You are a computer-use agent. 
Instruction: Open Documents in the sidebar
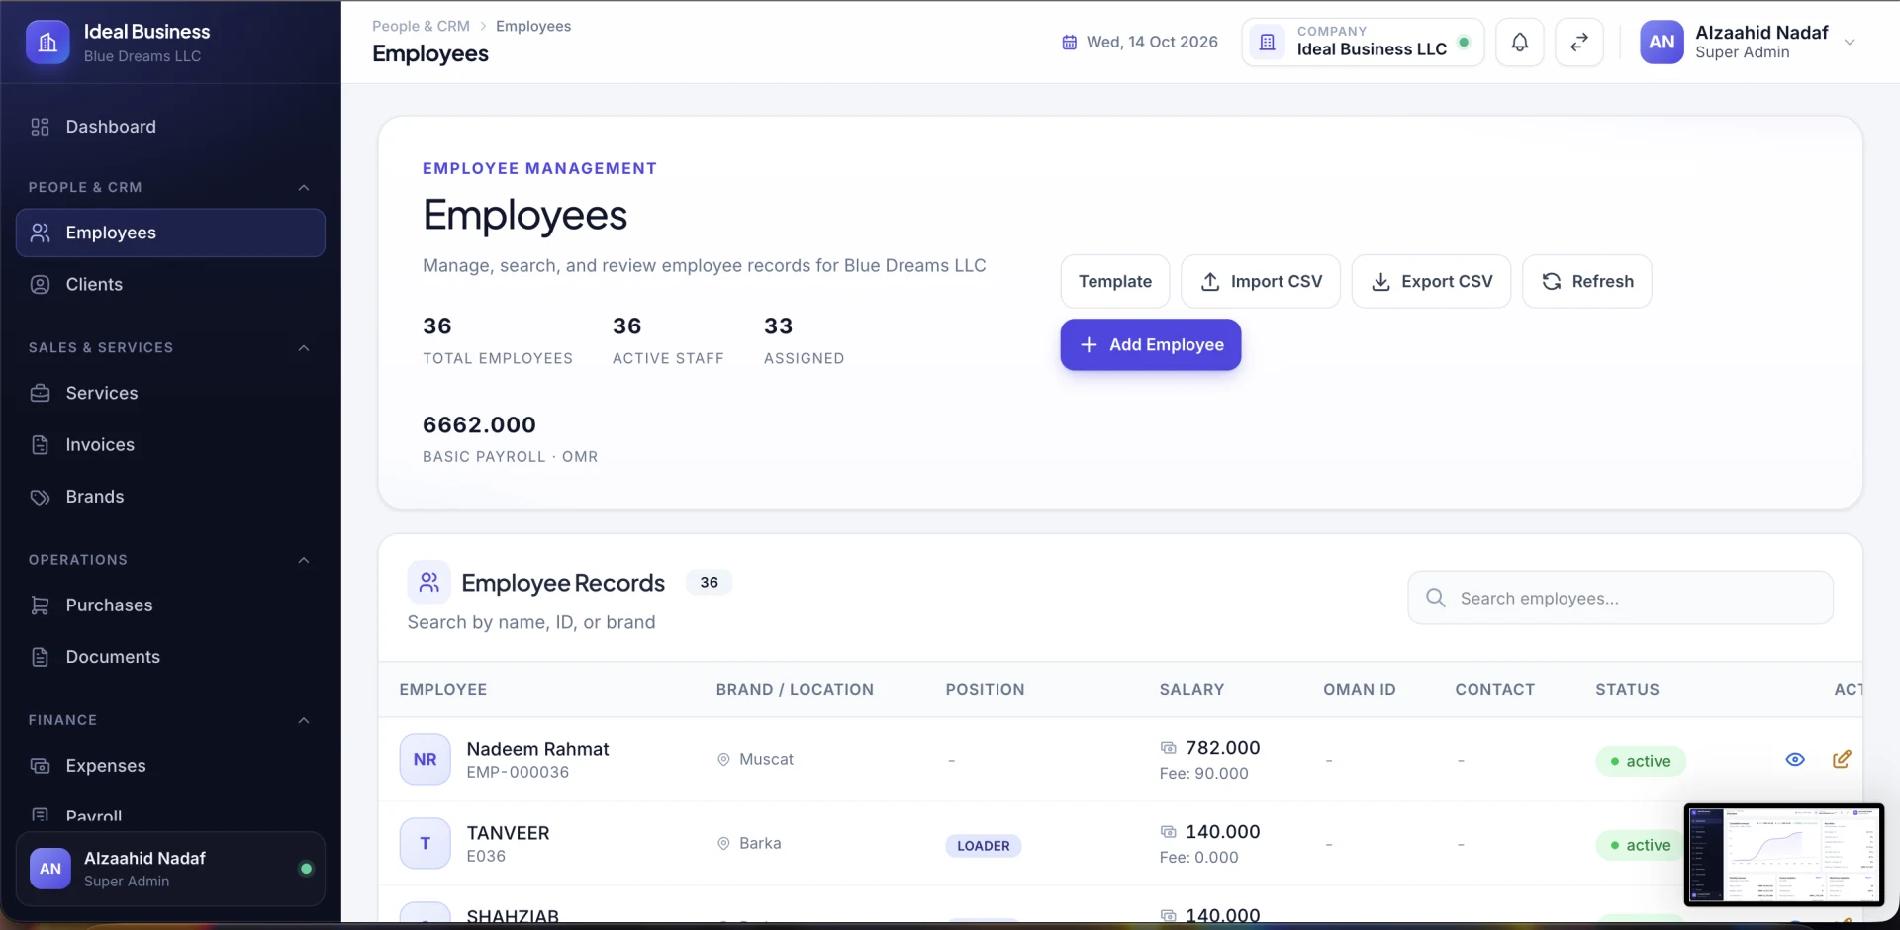point(170,656)
